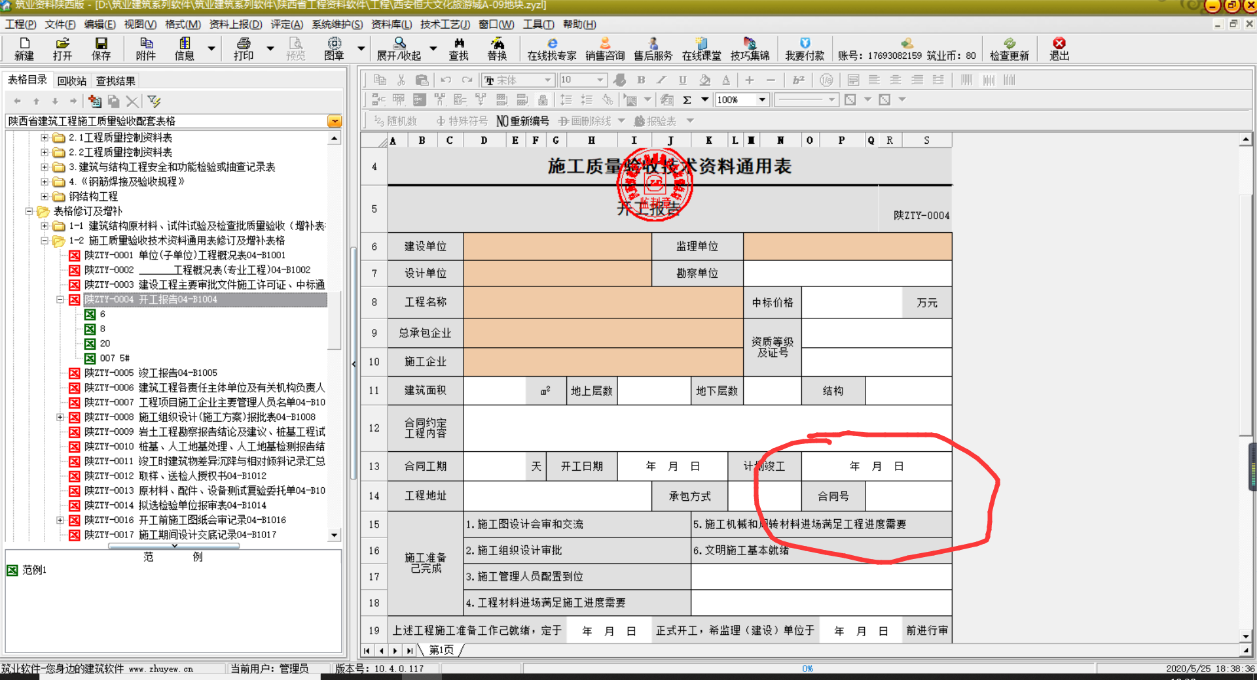Open the 文件(F) menu
1257x680 pixels.
coord(60,24)
